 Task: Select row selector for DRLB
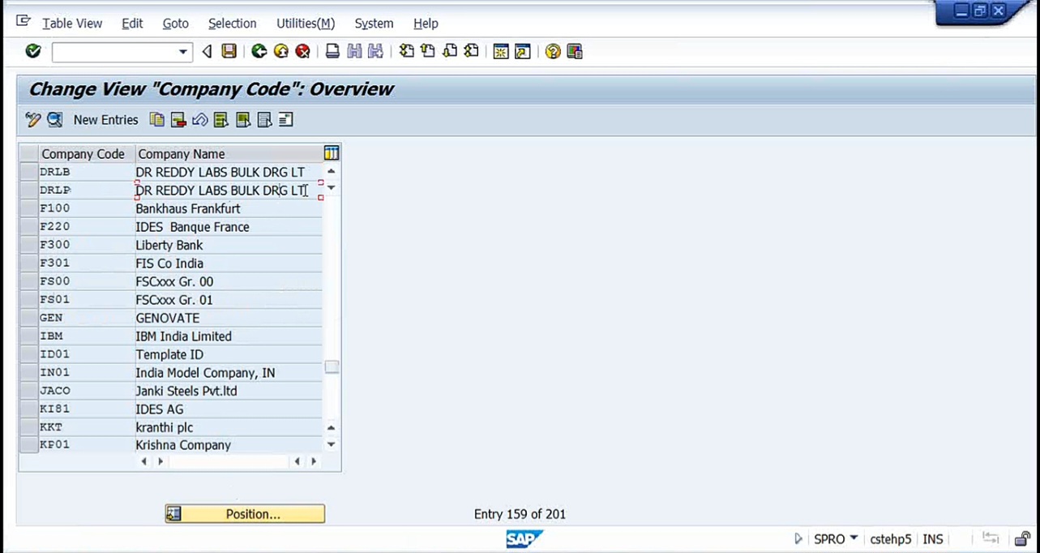click(x=29, y=172)
